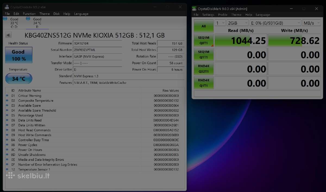Open Help menu in CrystalDiskMark
Screen dimensions: 326x192
[249, 15]
